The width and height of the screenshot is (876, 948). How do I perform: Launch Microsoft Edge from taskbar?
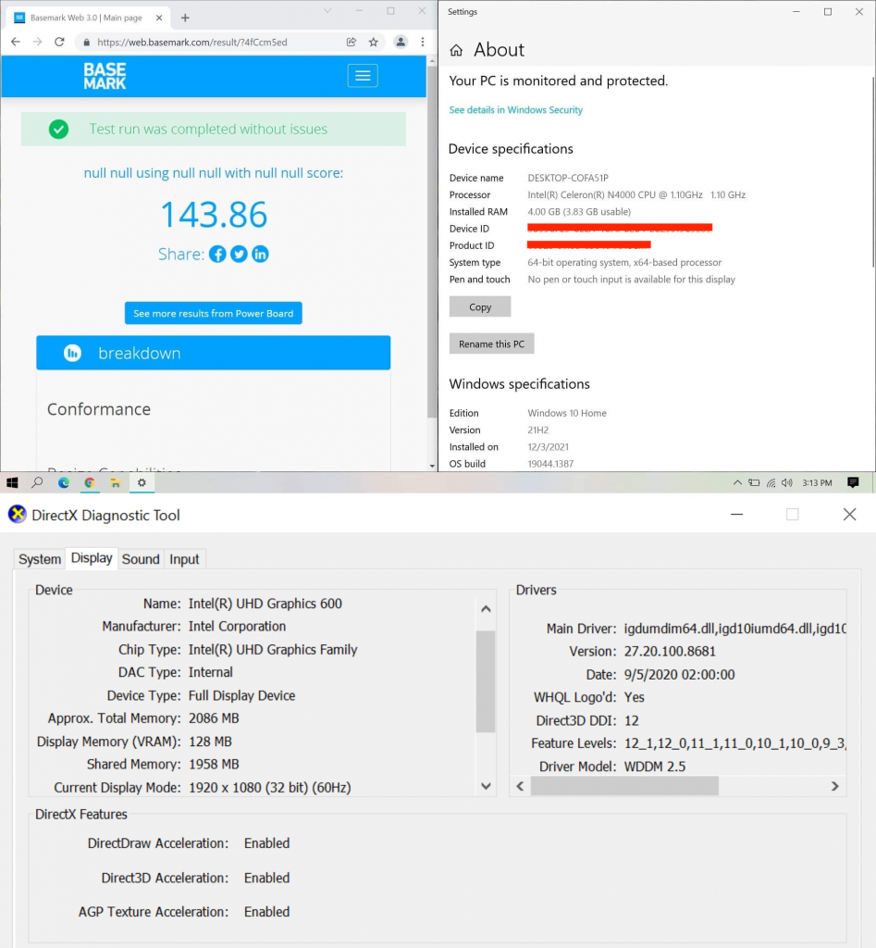pos(64,482)
